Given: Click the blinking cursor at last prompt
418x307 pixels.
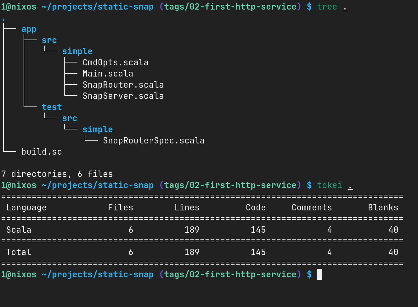Looking at the screenshot, I should [320, 274].
